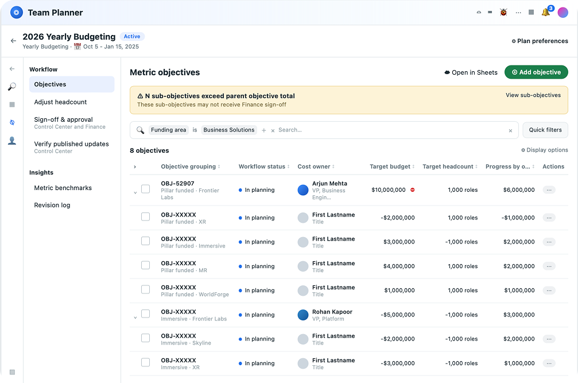The width and height of the screenshot is (578, 383).
Task: Collapse the OBJ-52907 group chevron
Action: tap(135, 193)
